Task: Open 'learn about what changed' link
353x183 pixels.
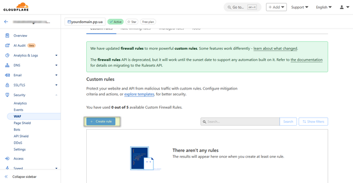Action: (275, 48)
